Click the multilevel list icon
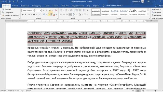Screen dimensions: 163x92 coord(71,10)
